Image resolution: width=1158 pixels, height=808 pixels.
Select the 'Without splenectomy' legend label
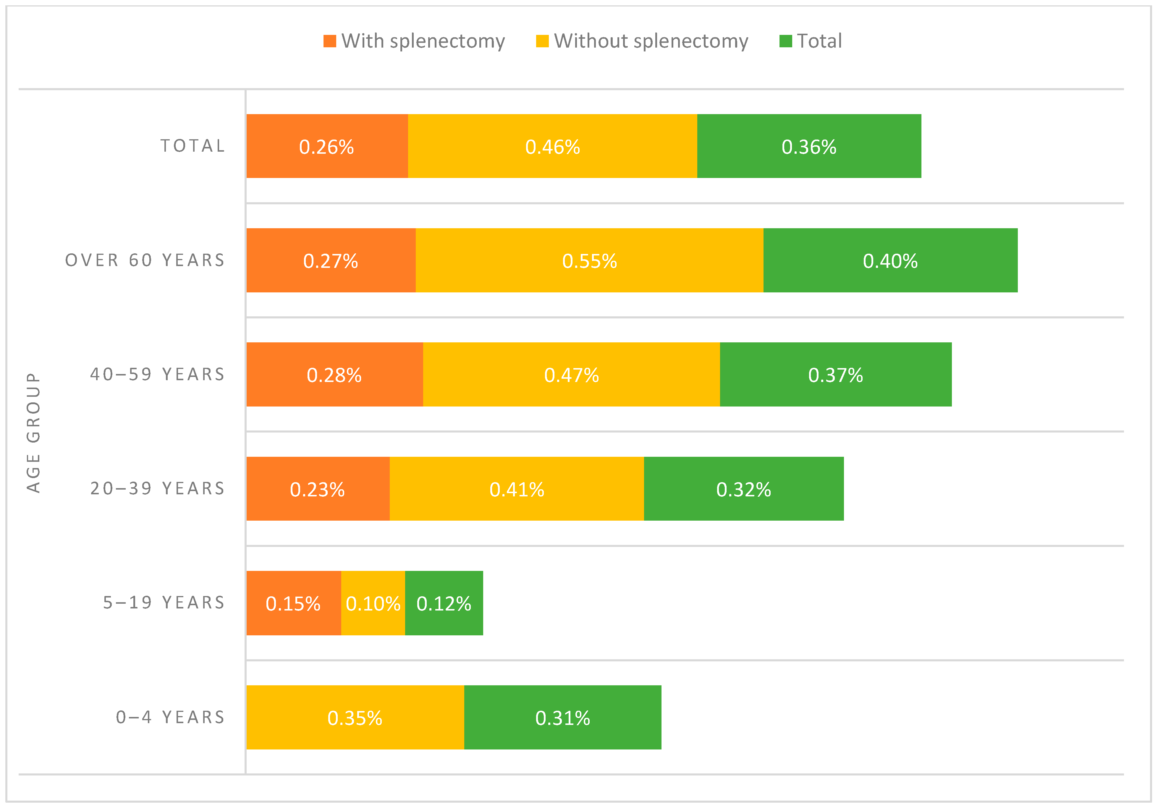(651, 41)
